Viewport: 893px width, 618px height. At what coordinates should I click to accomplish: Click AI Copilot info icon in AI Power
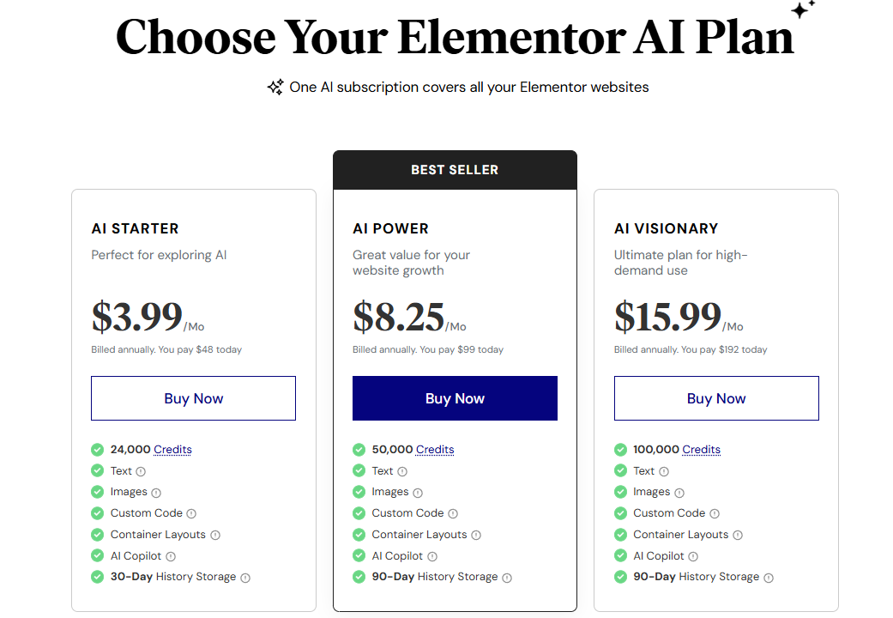point(431,556)
